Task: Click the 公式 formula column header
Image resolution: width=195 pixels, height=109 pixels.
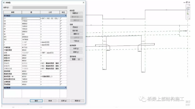Action: [x=50, y=12]
